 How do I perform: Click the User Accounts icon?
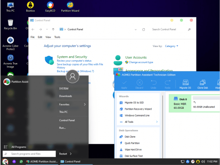pyautogui.click(x=118, y=60)
